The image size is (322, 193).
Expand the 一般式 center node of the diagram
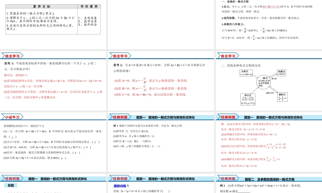click(264, 82)
